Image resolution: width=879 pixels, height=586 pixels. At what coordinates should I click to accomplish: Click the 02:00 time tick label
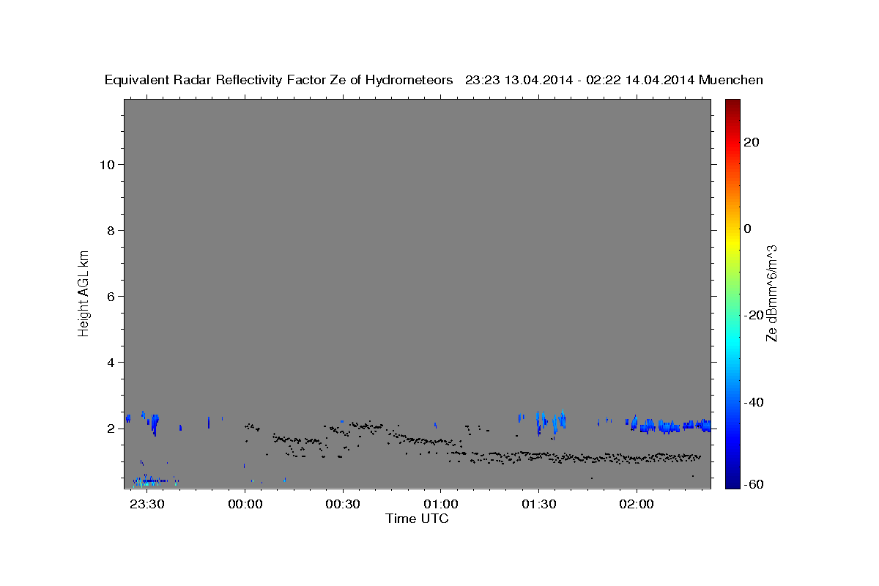click(637, 505)
